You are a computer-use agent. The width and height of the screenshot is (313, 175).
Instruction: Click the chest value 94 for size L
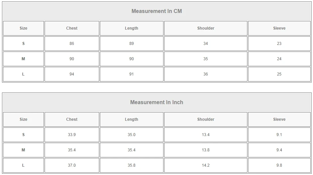click(72, 74)
